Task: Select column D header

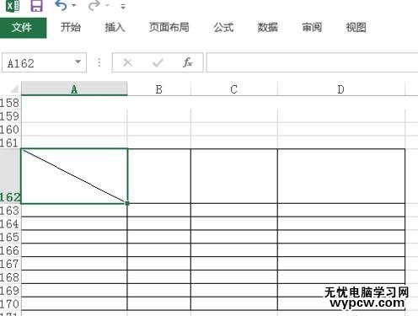Action: click(x=341, y=89)
